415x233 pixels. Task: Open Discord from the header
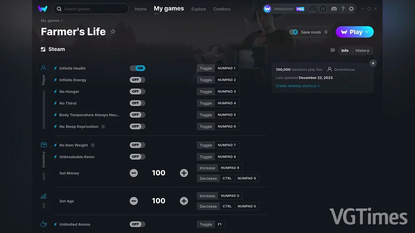(334, 9)
